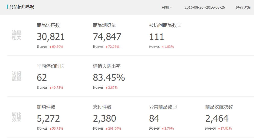This screenshot has width=254, height=139.
Task: Click the up arrow beside 49.73%
Action: coord(51,88)
